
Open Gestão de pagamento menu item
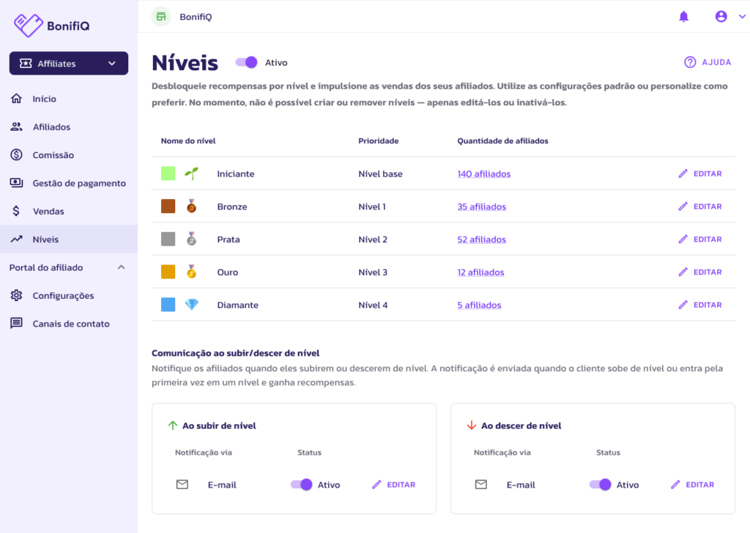(x=78, y=183)
